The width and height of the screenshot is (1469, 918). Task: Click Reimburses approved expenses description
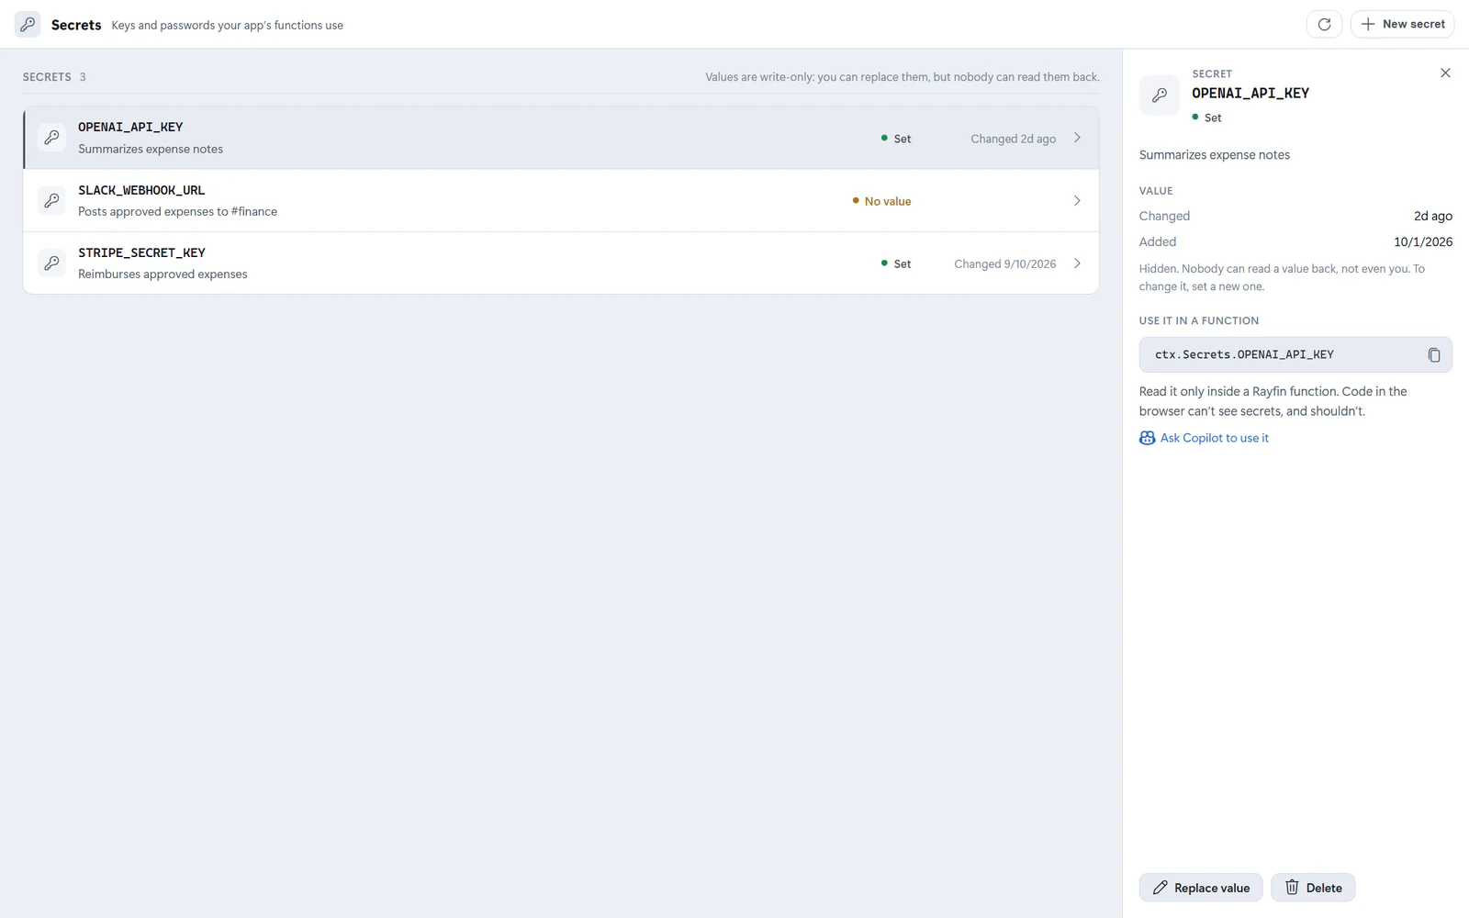click(163, 274)
